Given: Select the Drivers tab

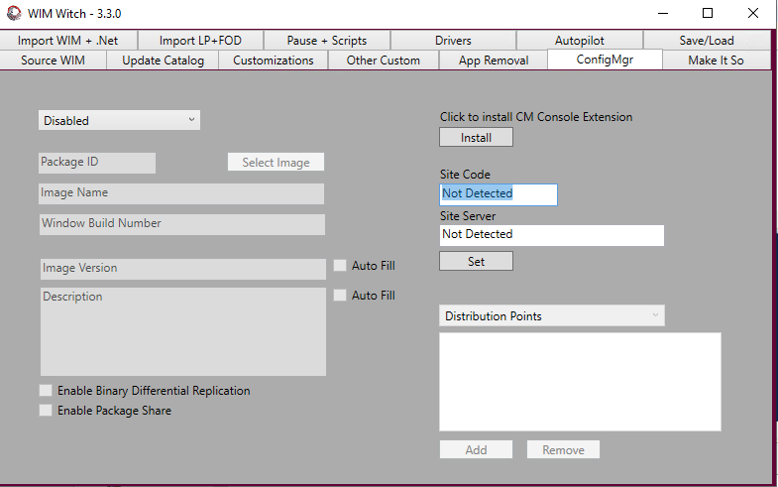Looking at the screenshot, I should point(453,41).
